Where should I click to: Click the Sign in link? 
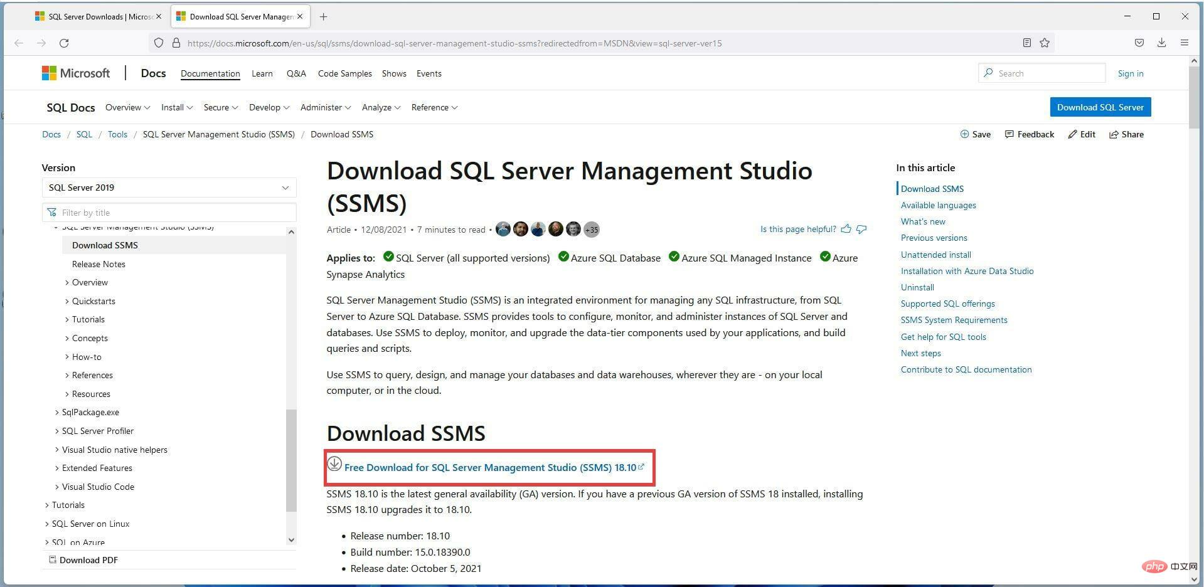(1131, 73)
